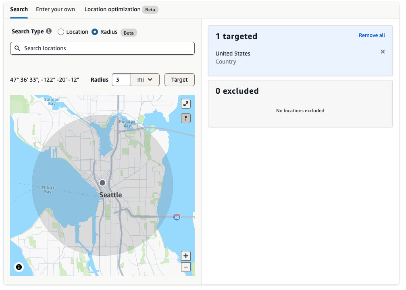Click the radius center marker on the map

102,183
